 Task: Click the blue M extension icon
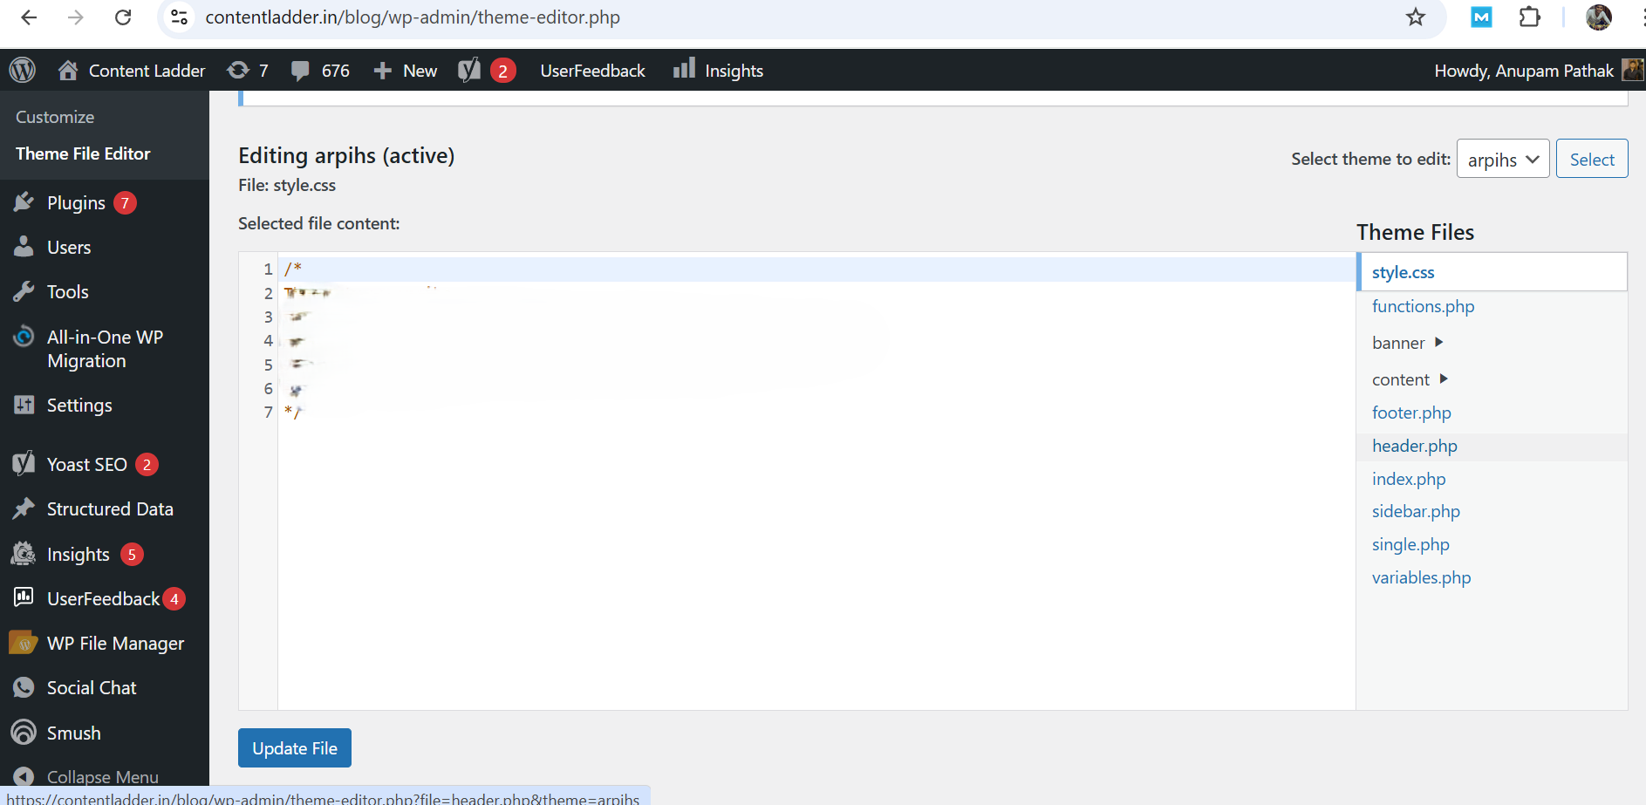1481,17
